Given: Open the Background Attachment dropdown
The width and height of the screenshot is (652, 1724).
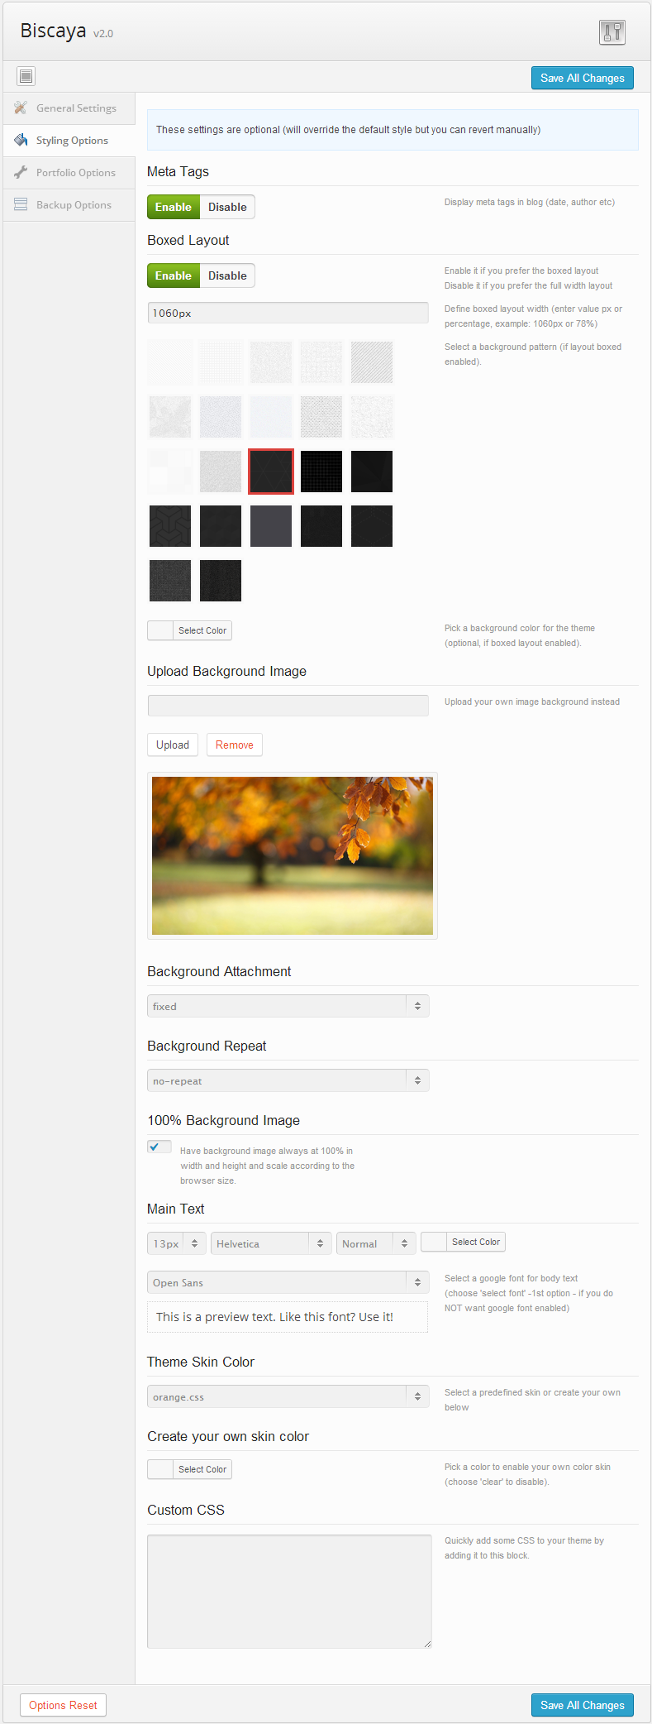Looking at the screenshot, I should coord(288,1006).
